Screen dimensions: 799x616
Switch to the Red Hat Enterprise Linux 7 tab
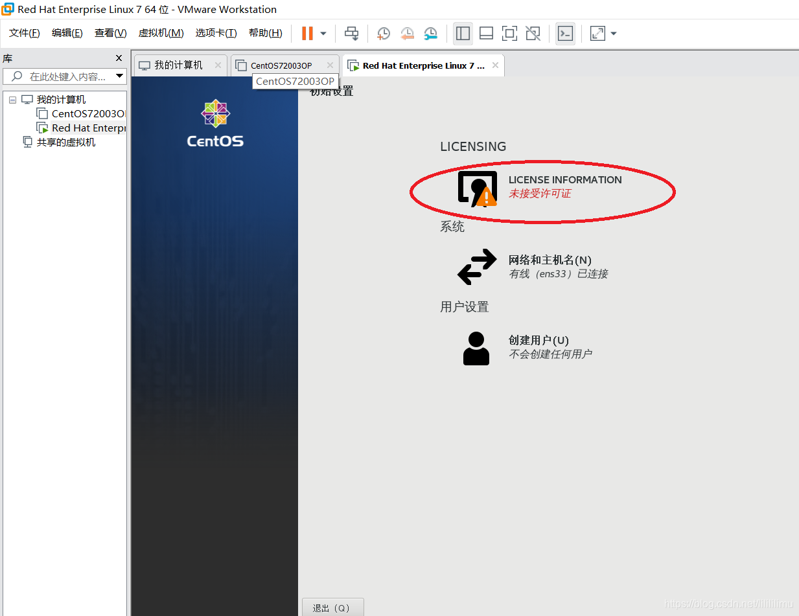coord(423,65)
